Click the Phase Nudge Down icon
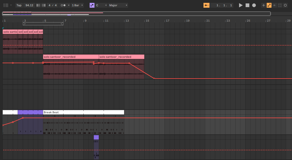This screenshot has height=160, width=292. 38,5
